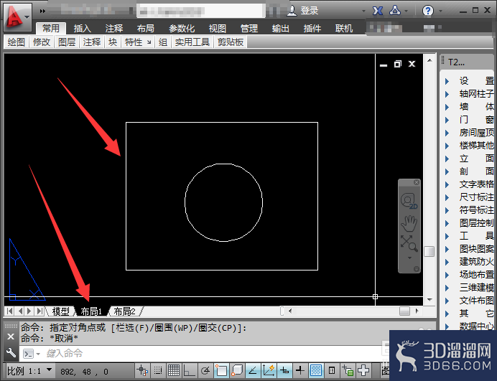Toggle Object Snap Tracking in status bar

pos(253,370)
